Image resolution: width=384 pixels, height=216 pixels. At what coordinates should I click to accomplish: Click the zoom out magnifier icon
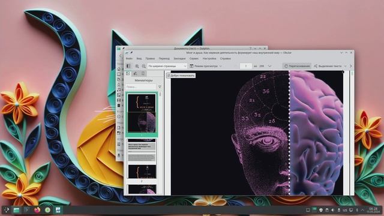(144, 66)
